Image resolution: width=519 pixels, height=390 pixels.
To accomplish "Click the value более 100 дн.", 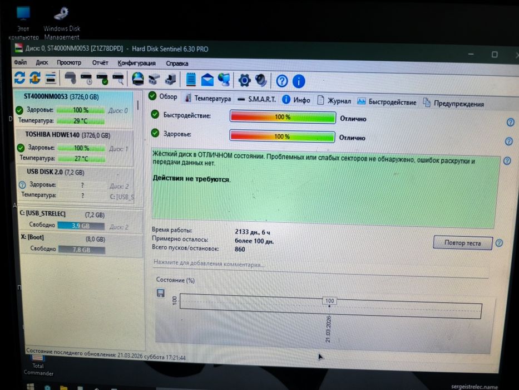I will click(x=254, y=241).
